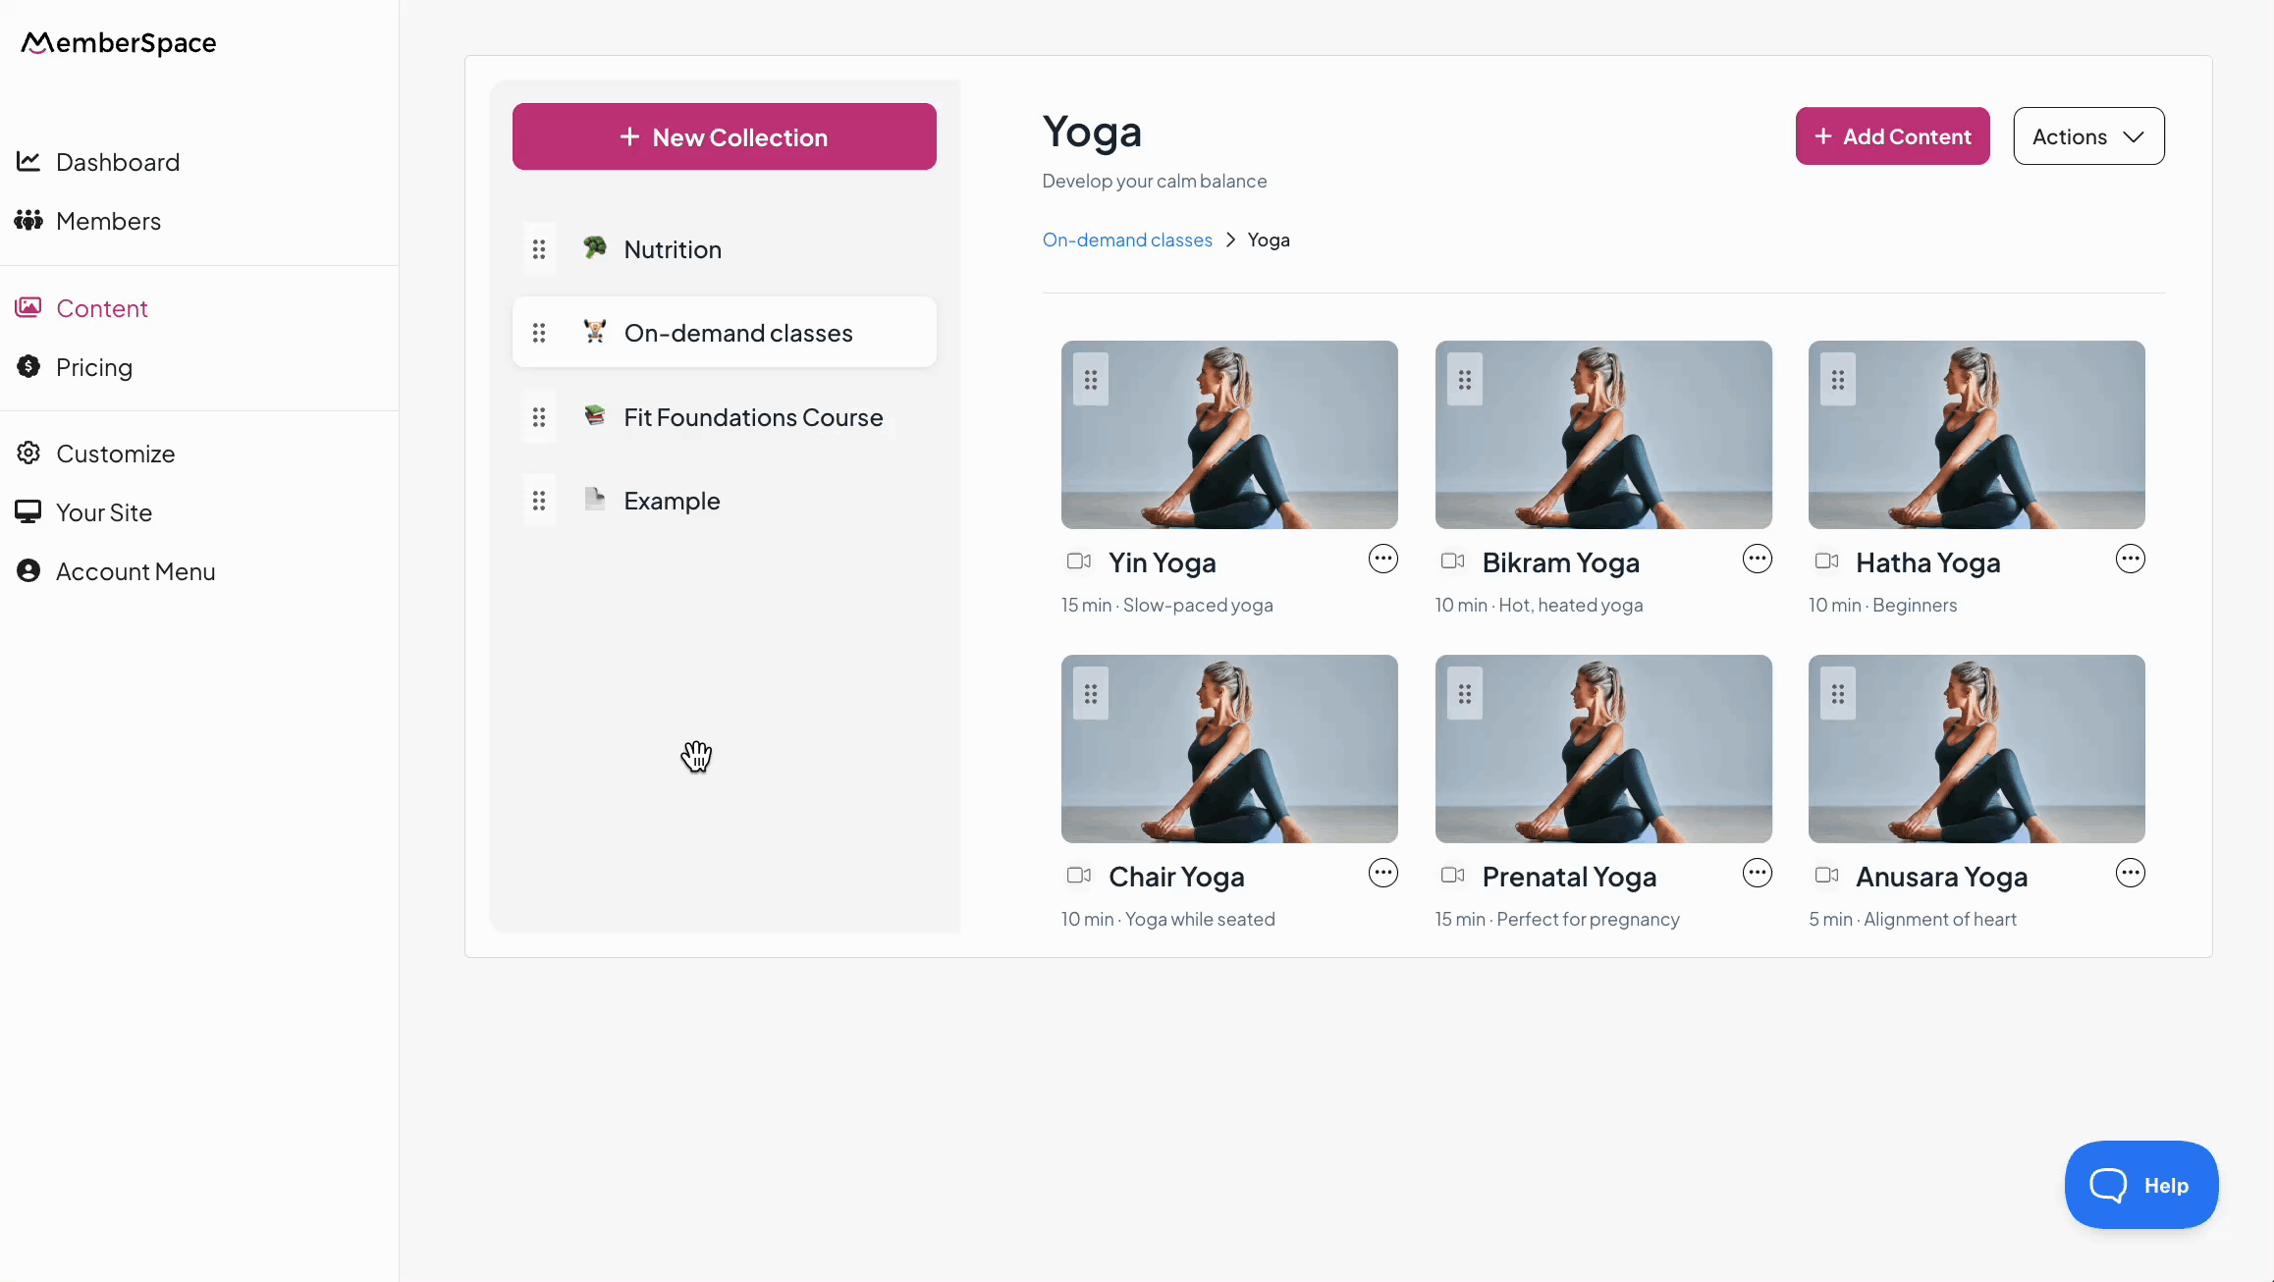2274x1282 pixels.
Task: Click the drag handle on Yin Yoga card
Action: pyautogui.click(x=1091, y=380)
